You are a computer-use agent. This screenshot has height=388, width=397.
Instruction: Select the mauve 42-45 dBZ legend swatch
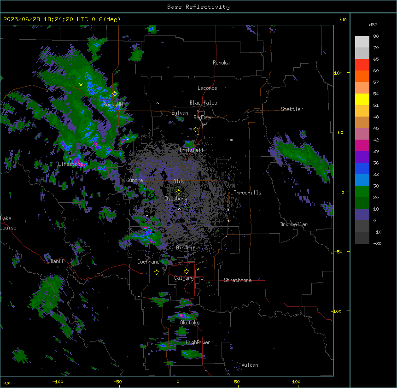(362, 134)
